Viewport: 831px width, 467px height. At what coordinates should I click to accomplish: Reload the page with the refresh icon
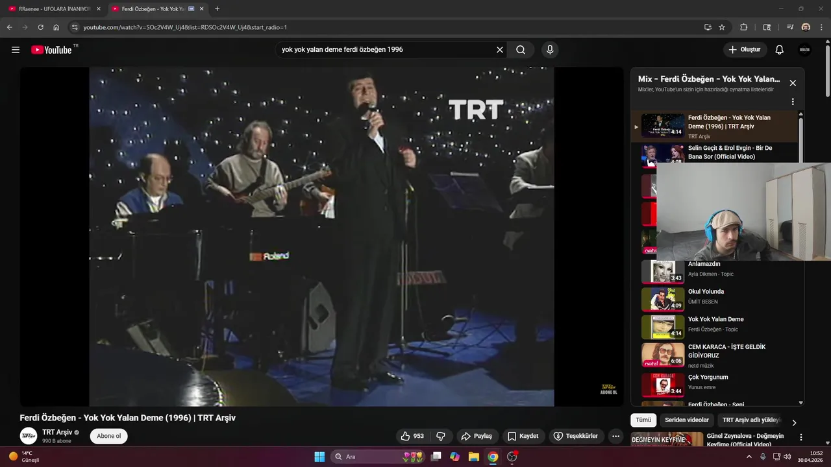[40, 27]
